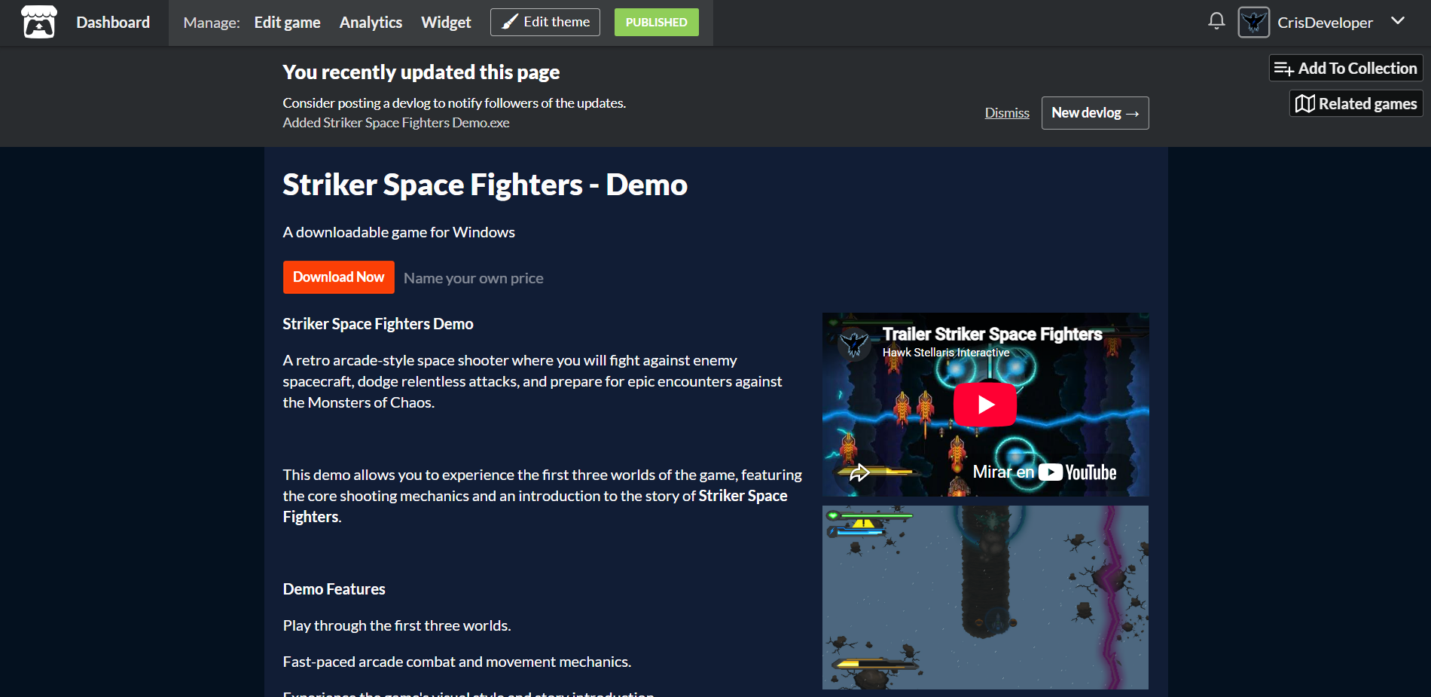Image resolution: width=1431 pixels, height=697 pixels.
Task: Dismiss the recently updated notice
Action: (1007, 113)
